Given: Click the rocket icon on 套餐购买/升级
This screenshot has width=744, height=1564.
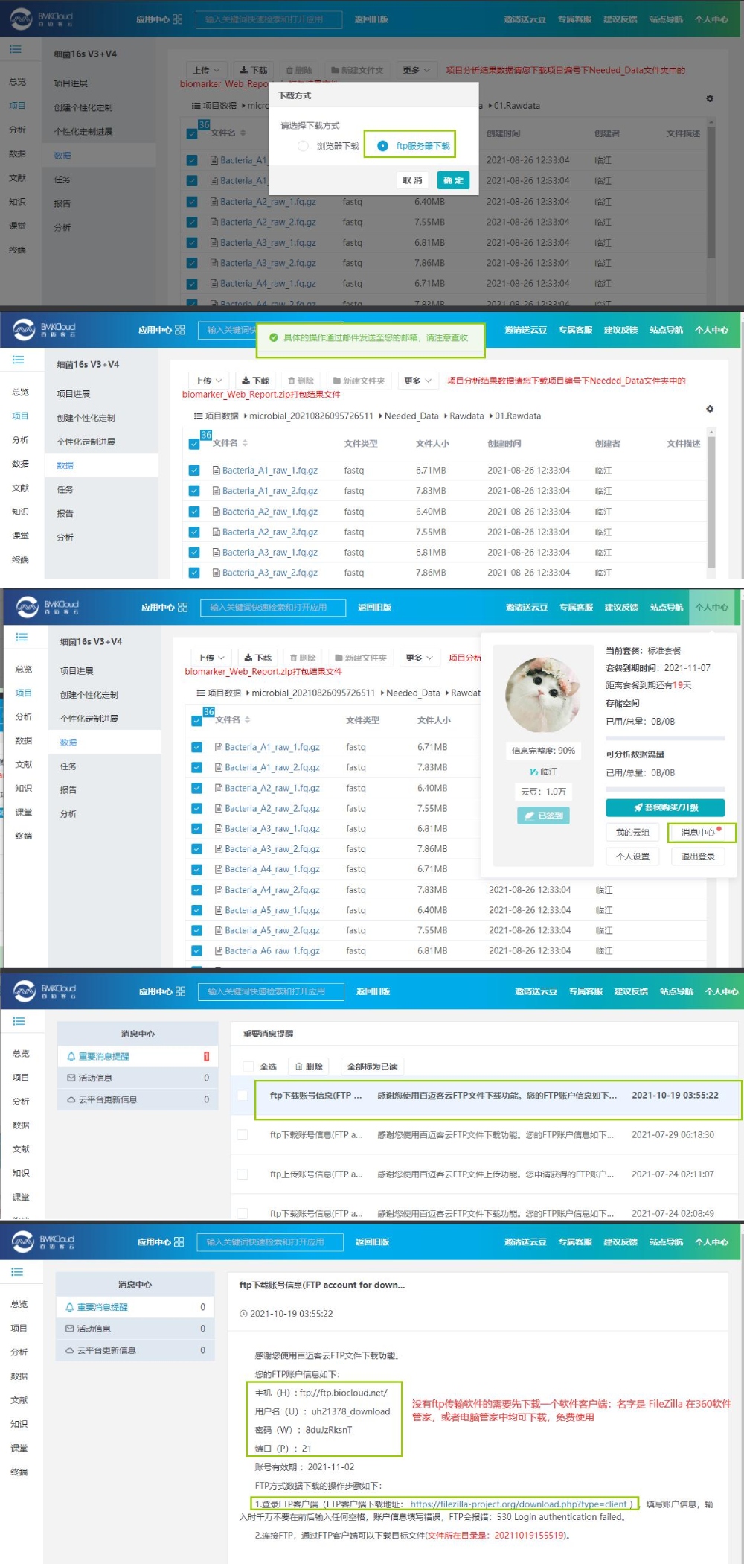Looking at the screenshot, I should (638, 807).
